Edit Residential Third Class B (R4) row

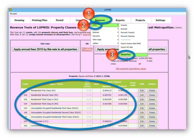pos(142,104)
